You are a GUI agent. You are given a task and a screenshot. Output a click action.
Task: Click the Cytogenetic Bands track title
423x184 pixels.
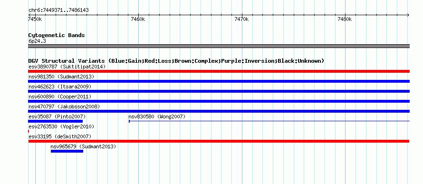(57, 35)
